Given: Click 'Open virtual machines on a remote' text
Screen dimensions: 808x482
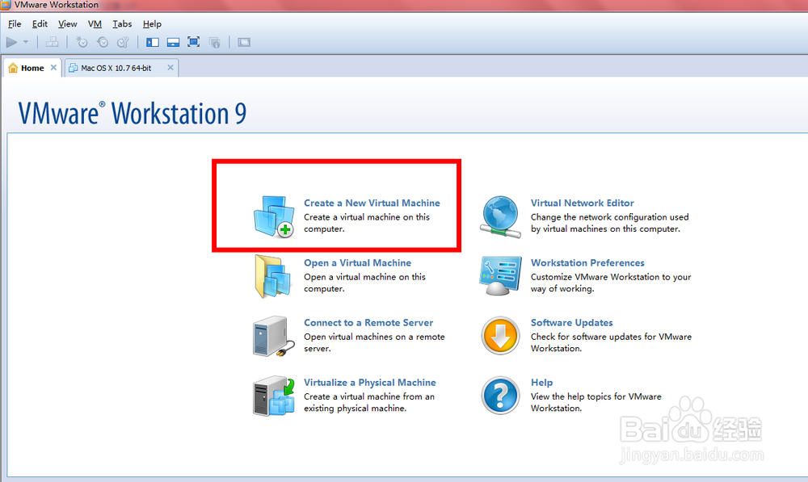Looking at the screenshot, I should coord(374,337).
